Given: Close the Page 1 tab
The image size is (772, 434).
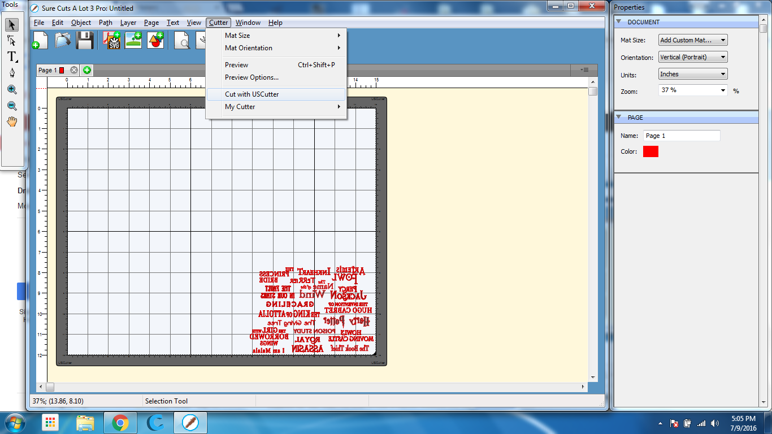Looking at the screenshot, I should [74, 70].
